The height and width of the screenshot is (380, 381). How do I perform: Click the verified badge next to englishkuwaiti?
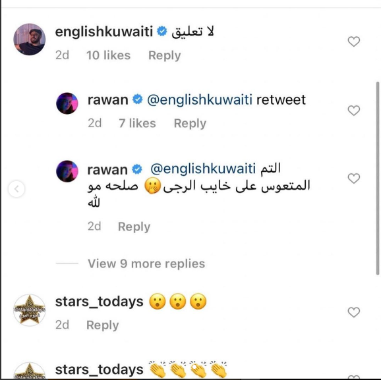tap(162, 32)
